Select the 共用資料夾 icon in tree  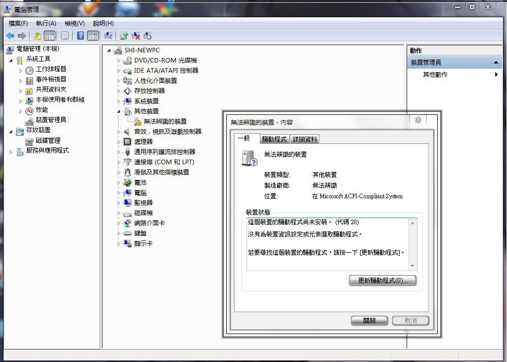[x=29, y=90]
